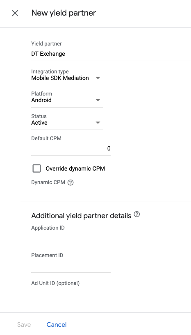The width and height of the screenshot is (191, 335).
Task: Close the New yield partner panel
Action: (x=15, y=13)
